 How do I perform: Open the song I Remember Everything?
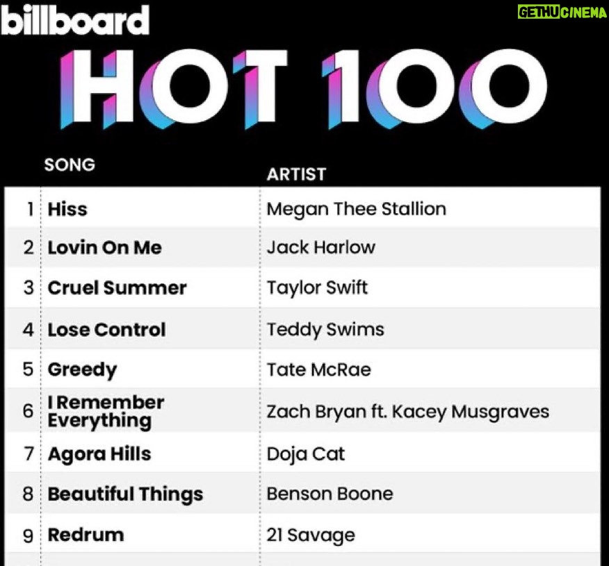pyautogui.click(x=106, y=411)
